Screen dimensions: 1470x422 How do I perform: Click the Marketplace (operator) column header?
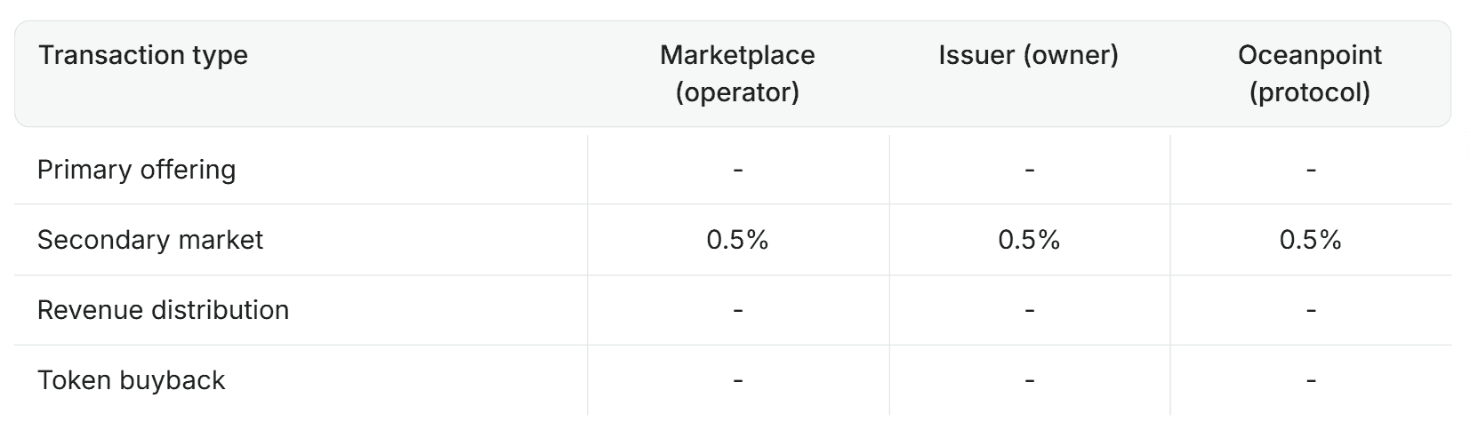tap(737, 73)
